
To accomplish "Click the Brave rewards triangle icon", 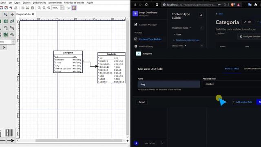I will click(238, 4).
